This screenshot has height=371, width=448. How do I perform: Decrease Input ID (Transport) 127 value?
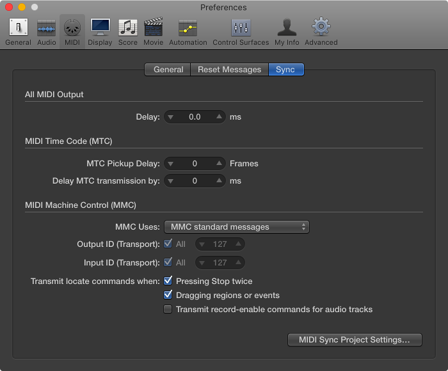[x=202, y=263]
